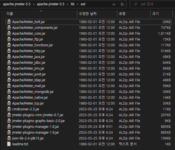This screenshot has width=175, height=150.
Task: Click the JAR icon of ApacheJMeter_junit.jar
Action: (x=9, y=74)
